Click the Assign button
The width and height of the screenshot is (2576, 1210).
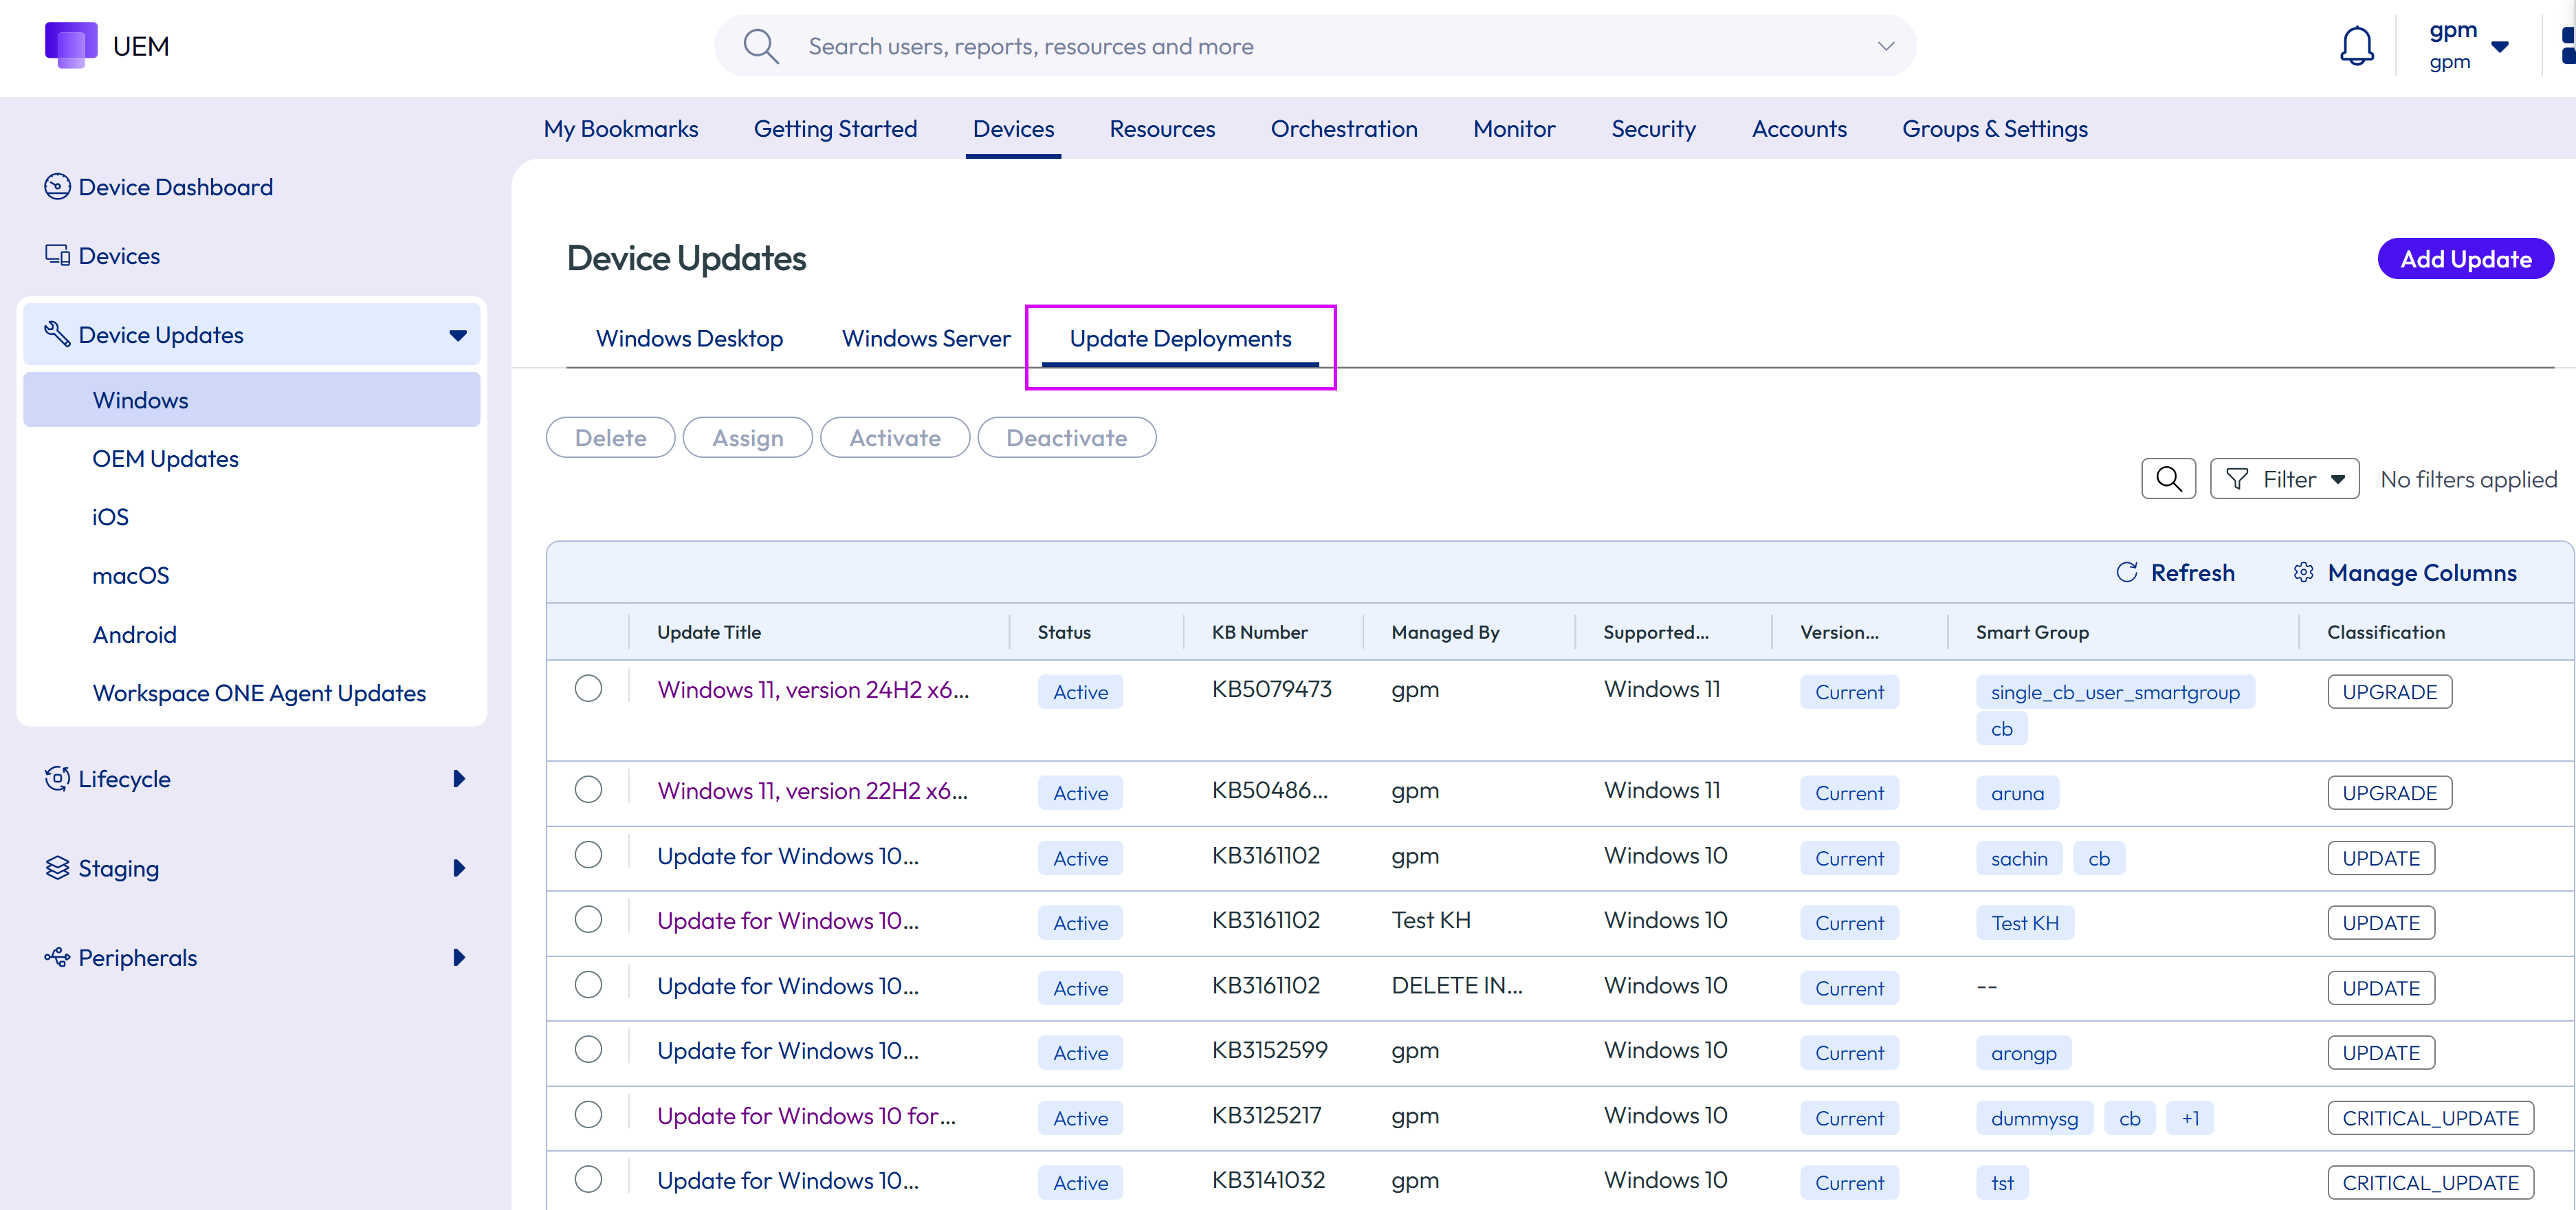[747, 438]
